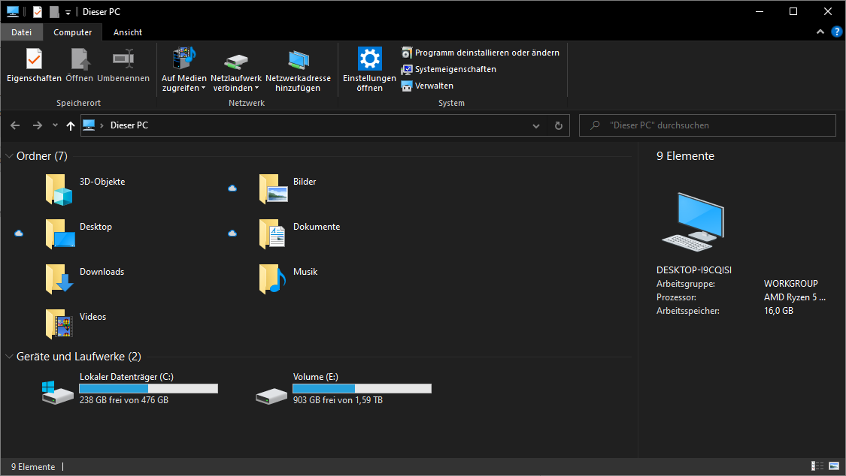This screenshot has height=476, width=846.
Task: Click the Umbenennen ribbon icon
Action: point(123,65)
